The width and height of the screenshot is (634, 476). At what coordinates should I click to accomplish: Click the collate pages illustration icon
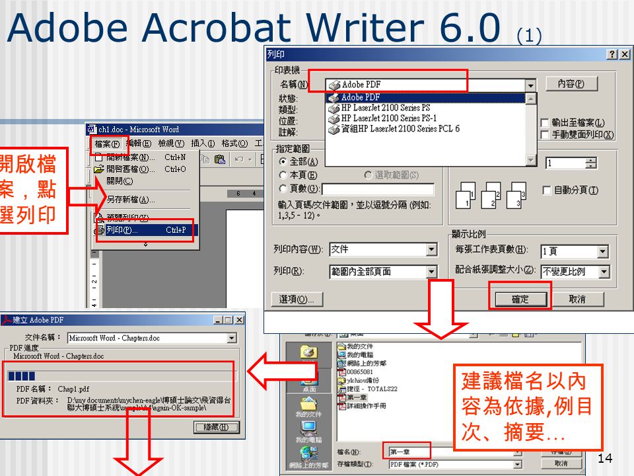[x=491, y=194]
